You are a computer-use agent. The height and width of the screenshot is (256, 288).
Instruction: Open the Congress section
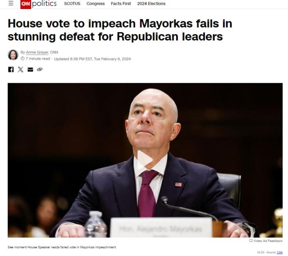(95, 3)
